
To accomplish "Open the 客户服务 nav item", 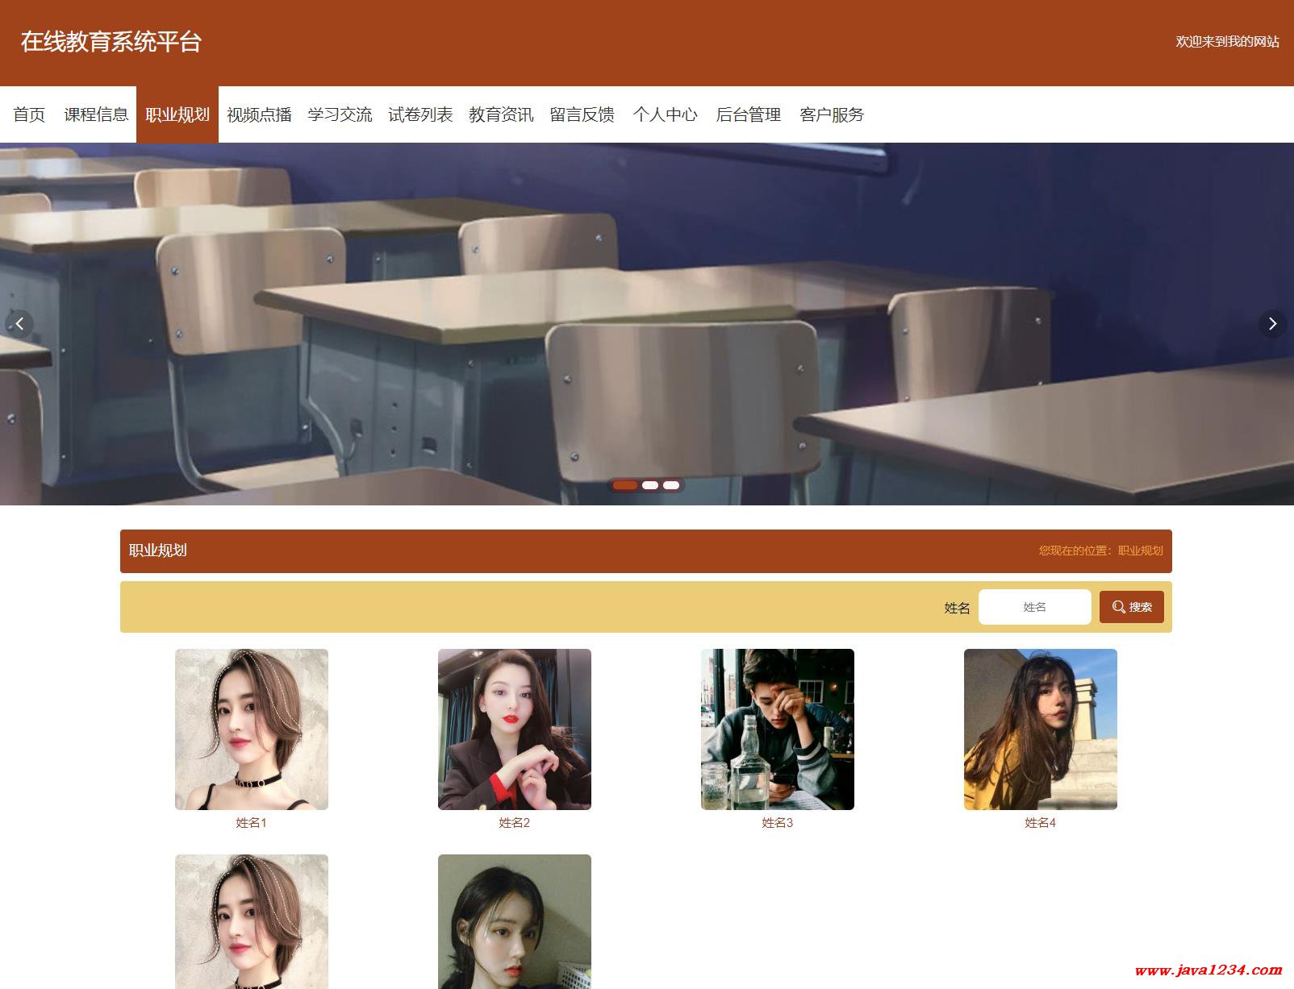I will 832,114.
